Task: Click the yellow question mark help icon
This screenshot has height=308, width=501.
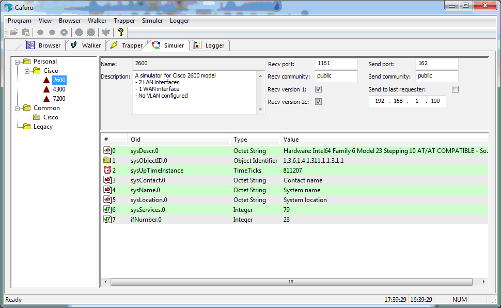Action: click(121, 32)
